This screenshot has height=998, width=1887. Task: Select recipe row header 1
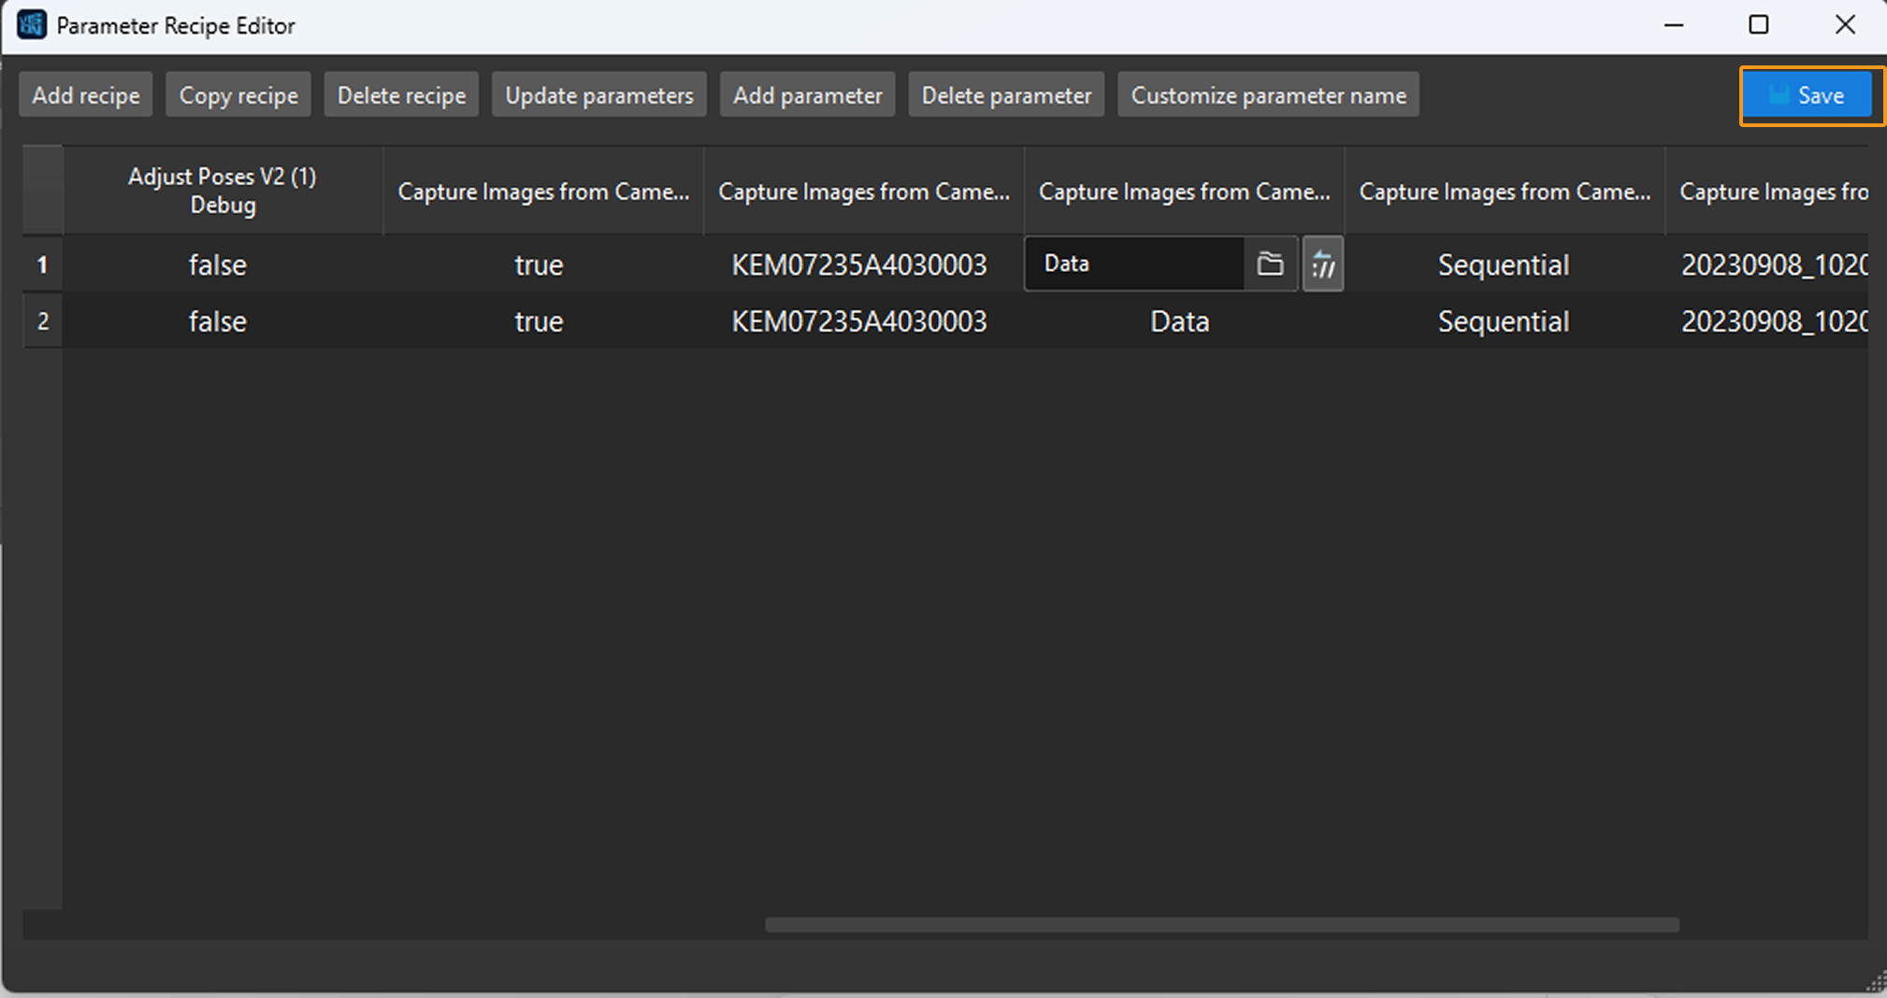point(42,264)
